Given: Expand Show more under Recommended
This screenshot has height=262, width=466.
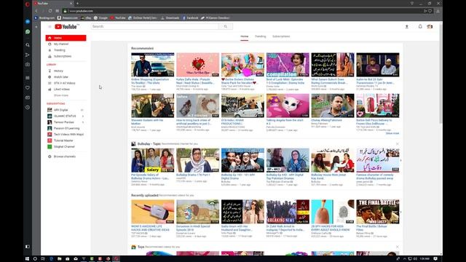Looking at the screenshot, I should pos(392,133).
